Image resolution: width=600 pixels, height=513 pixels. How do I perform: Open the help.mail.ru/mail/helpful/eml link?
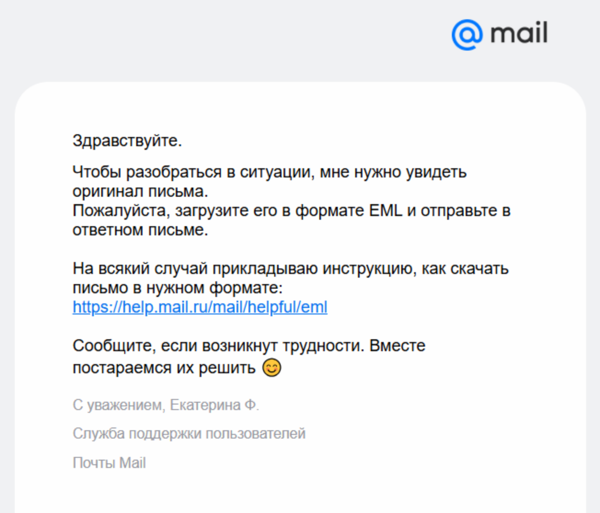pyautogui.click(x=200, y=307)
